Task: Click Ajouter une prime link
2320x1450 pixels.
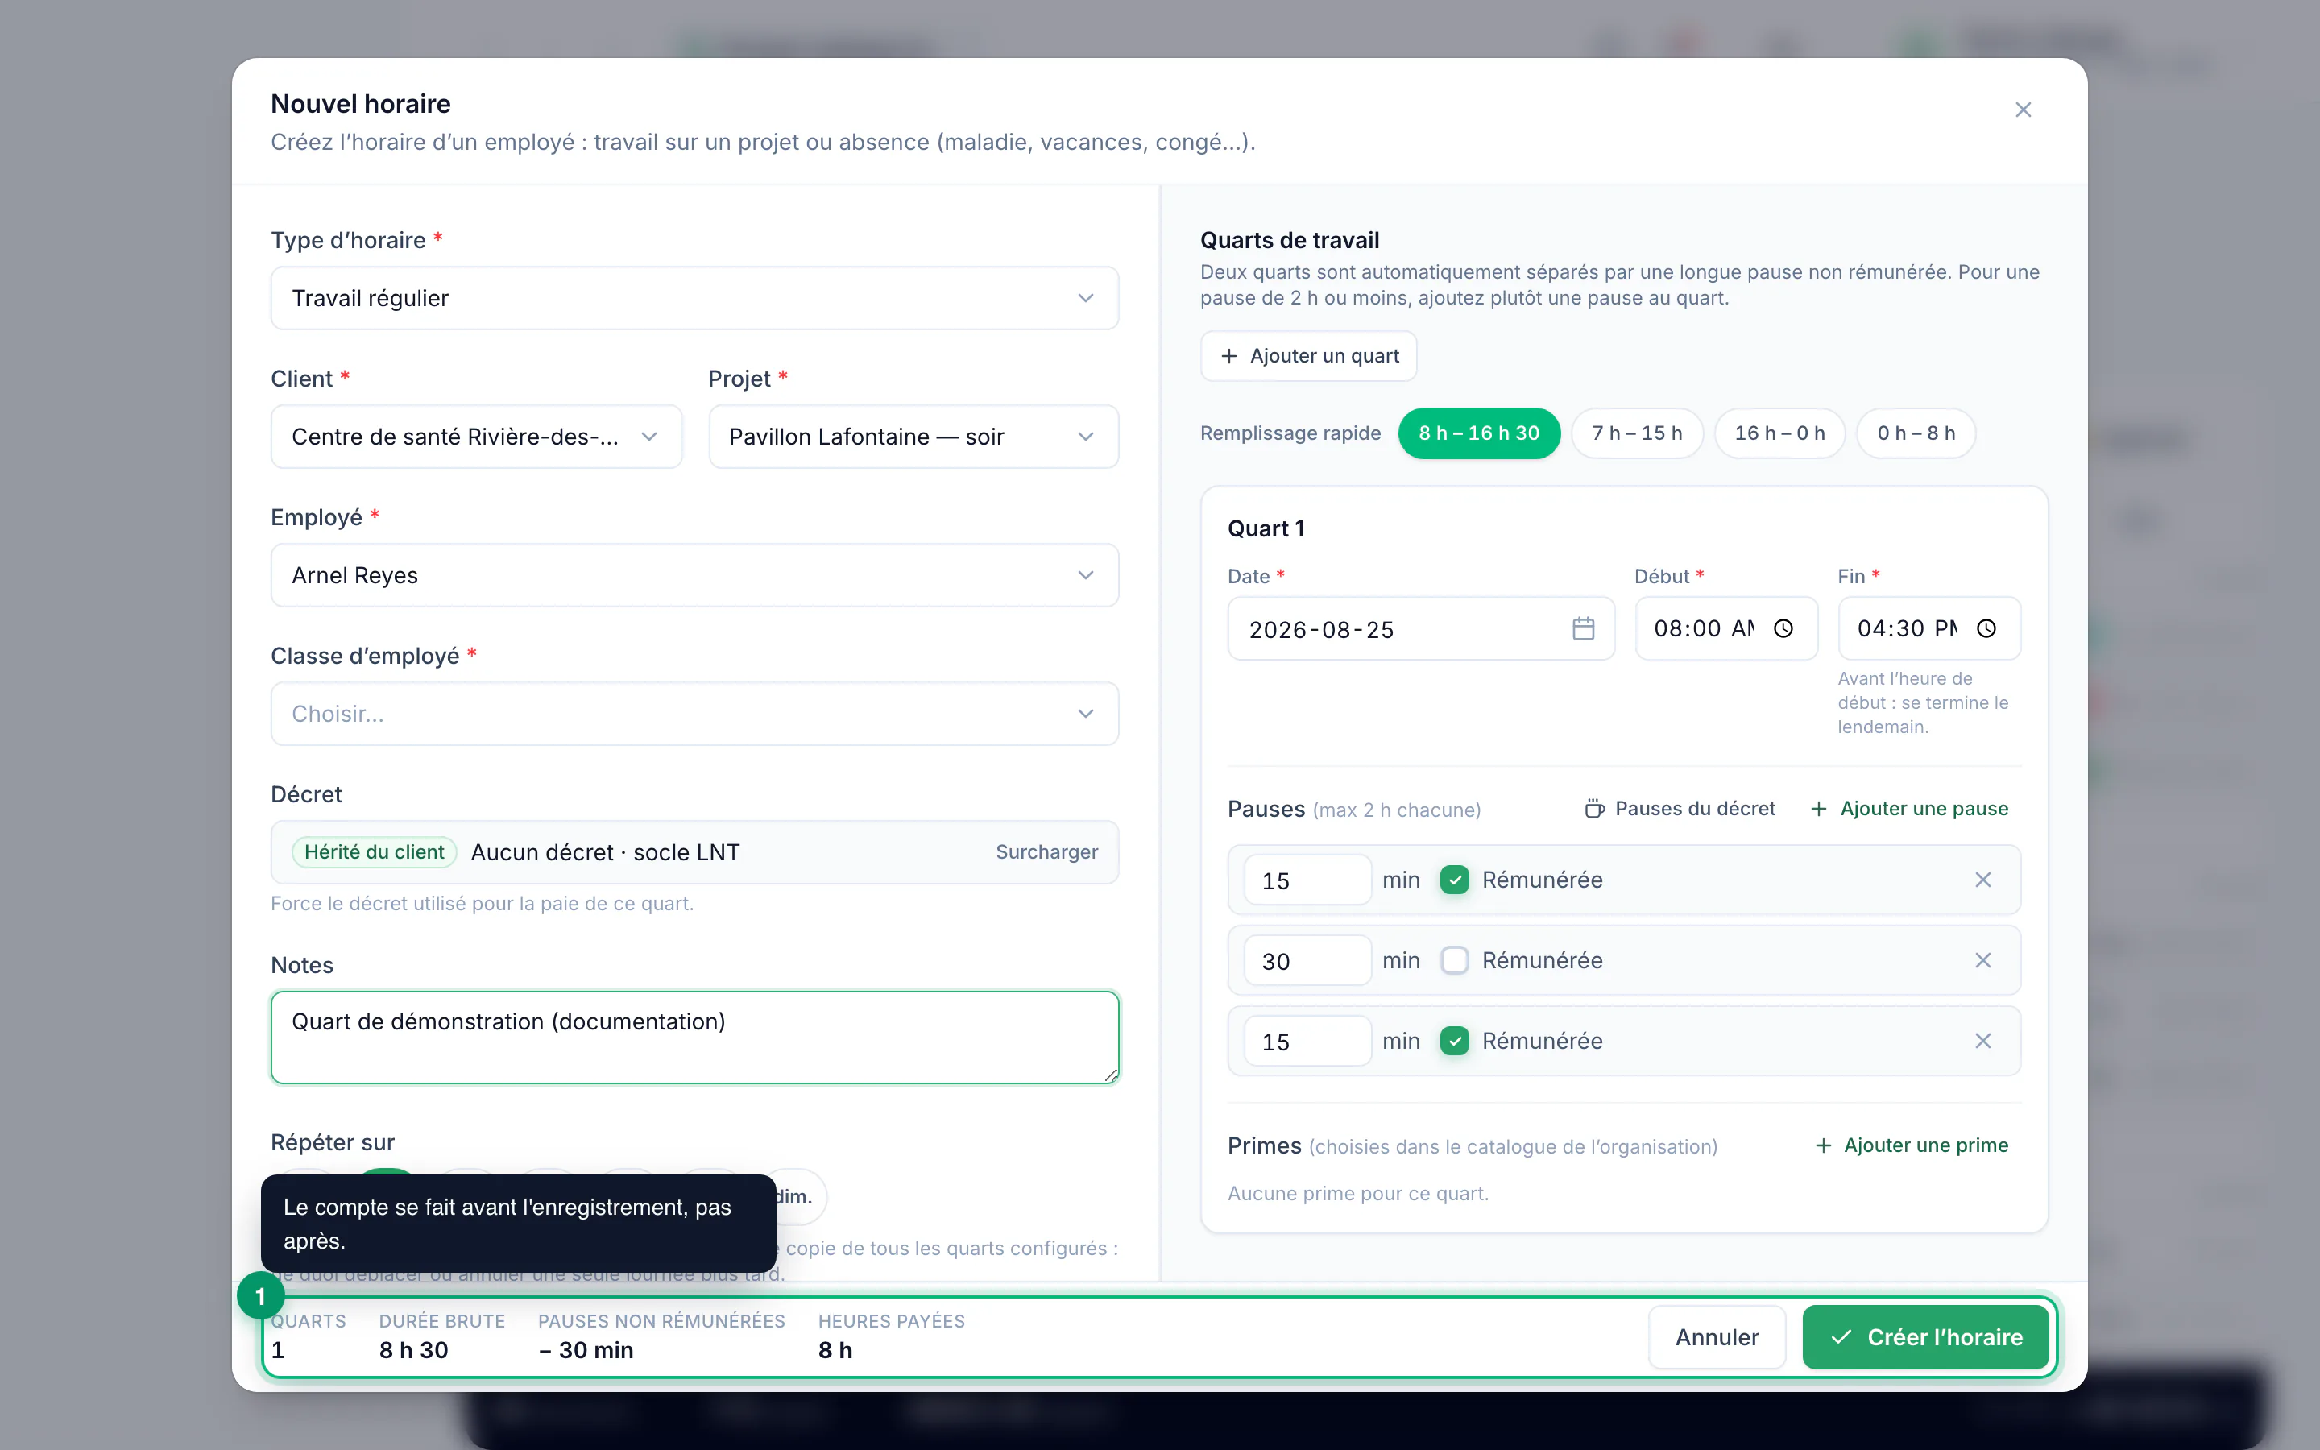Action: click(x=1912, y=1145)
